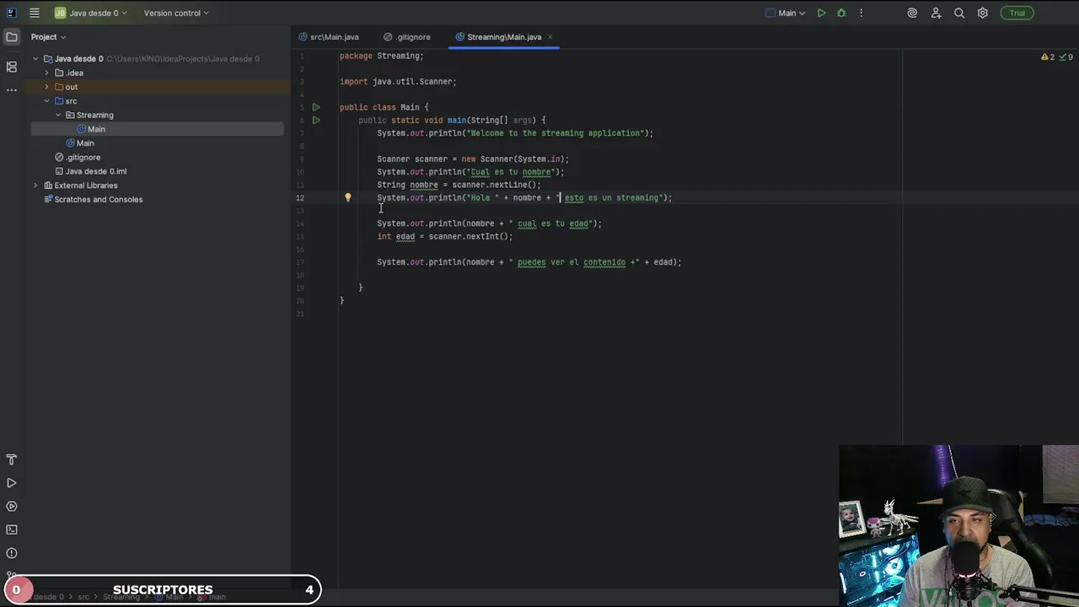Open the Main run configuration dropdown
The height and width of the screenshot is (607, 1079).
tap(785, 13)
